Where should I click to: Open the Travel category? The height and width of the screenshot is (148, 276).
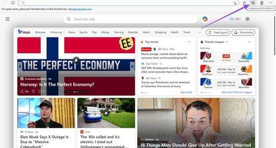pos(187,32)
